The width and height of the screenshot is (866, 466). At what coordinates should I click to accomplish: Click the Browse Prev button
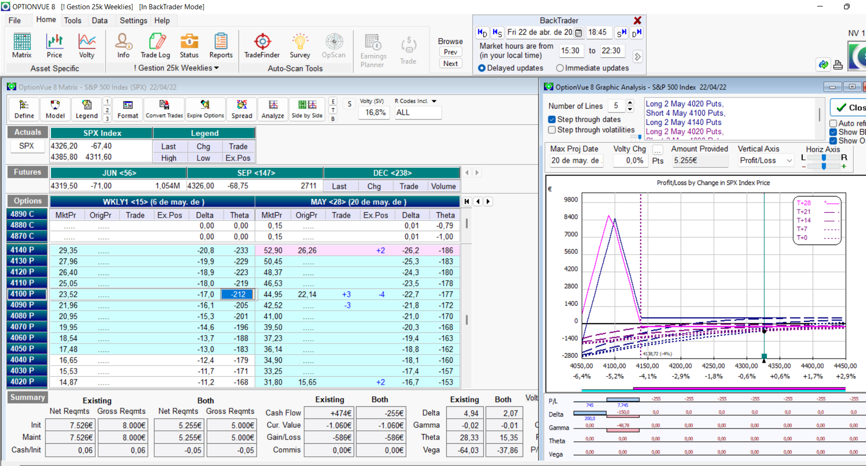pos(450,52)
